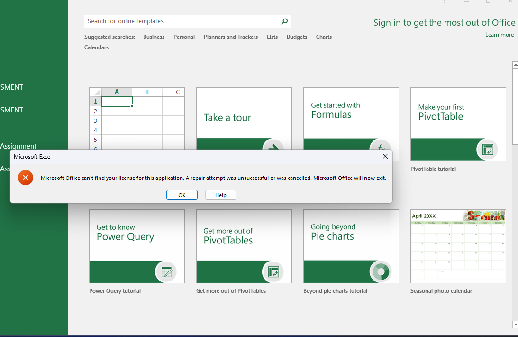Open the Charts suggested search

pyautogui.click(x=324, y=37)
